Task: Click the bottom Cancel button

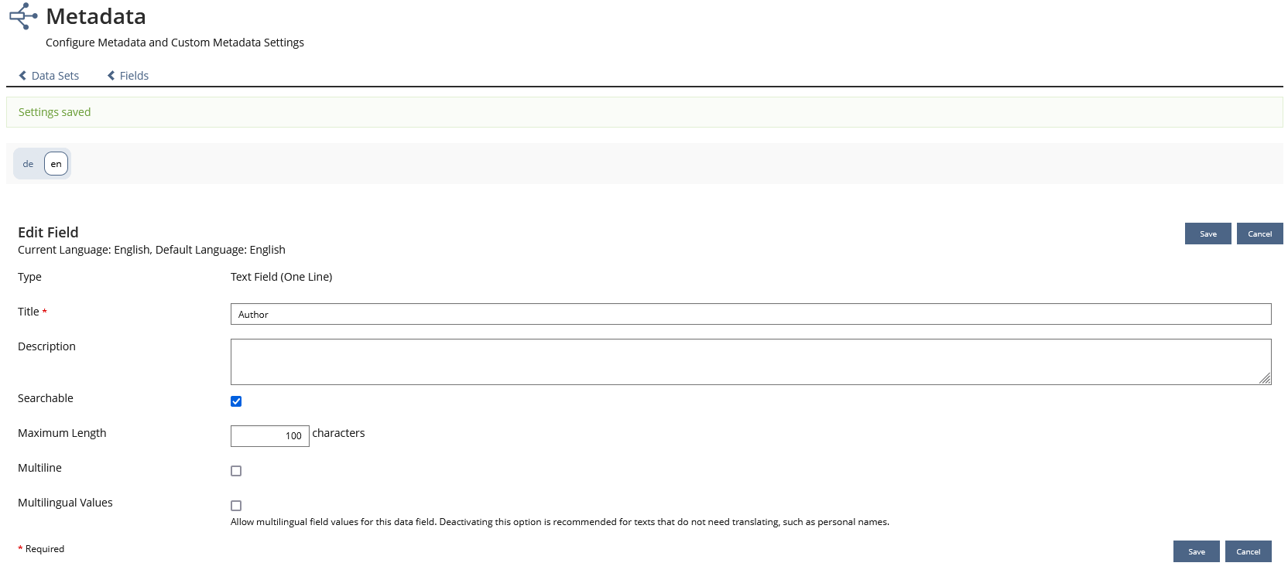Action: click(x=1249, y=551)
